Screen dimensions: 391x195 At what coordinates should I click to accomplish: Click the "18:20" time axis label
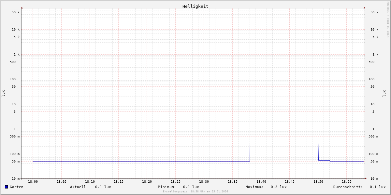pos(147,182)
